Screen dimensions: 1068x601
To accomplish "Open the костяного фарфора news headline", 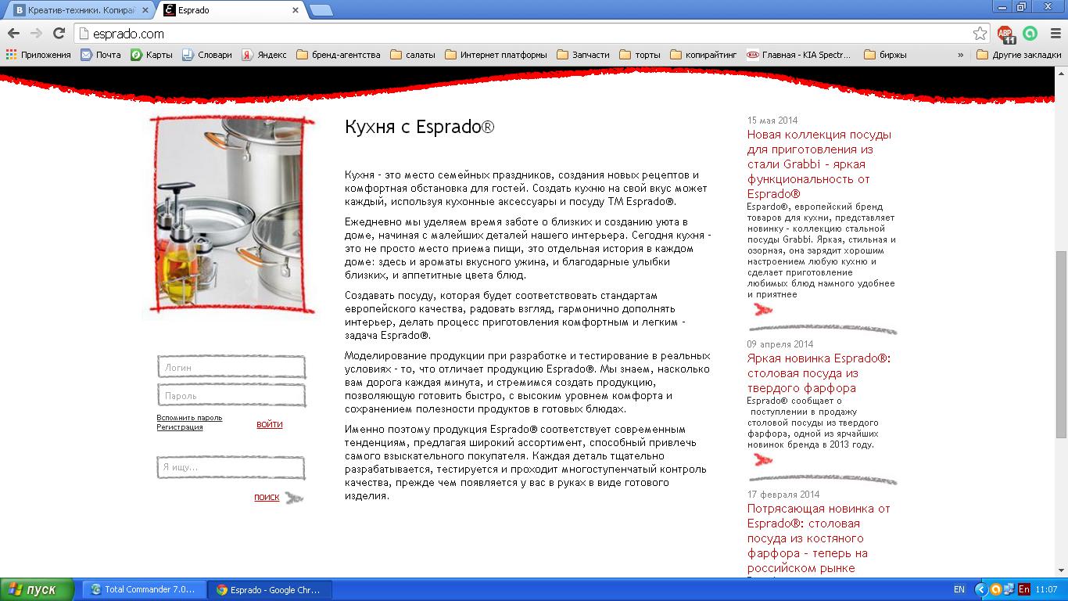I will pyautogui.click(x=819, y=538).
